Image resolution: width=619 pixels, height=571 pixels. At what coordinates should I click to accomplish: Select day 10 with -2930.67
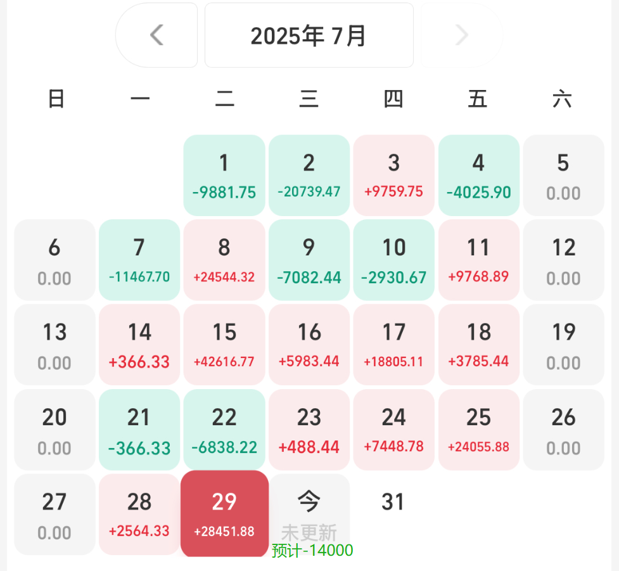(394, 260)
